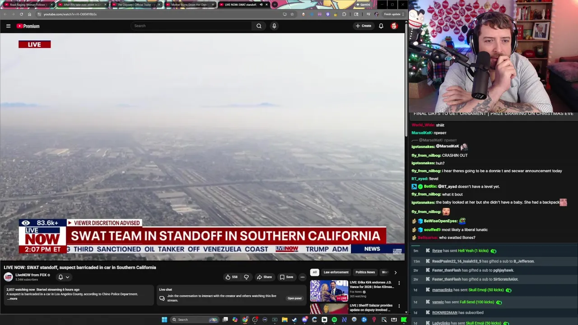Screen dimensions: 578x325
Task: Select the Law enforcement filter chip
Action: click(x=336, y=272)
